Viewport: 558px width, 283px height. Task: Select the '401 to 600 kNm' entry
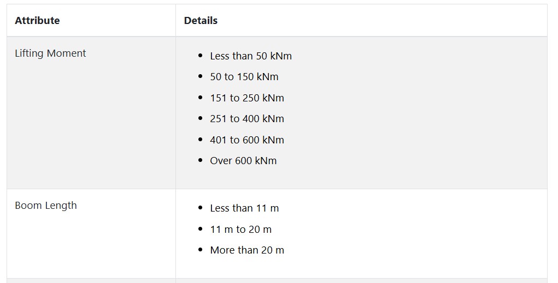click(x=247, y=140)
